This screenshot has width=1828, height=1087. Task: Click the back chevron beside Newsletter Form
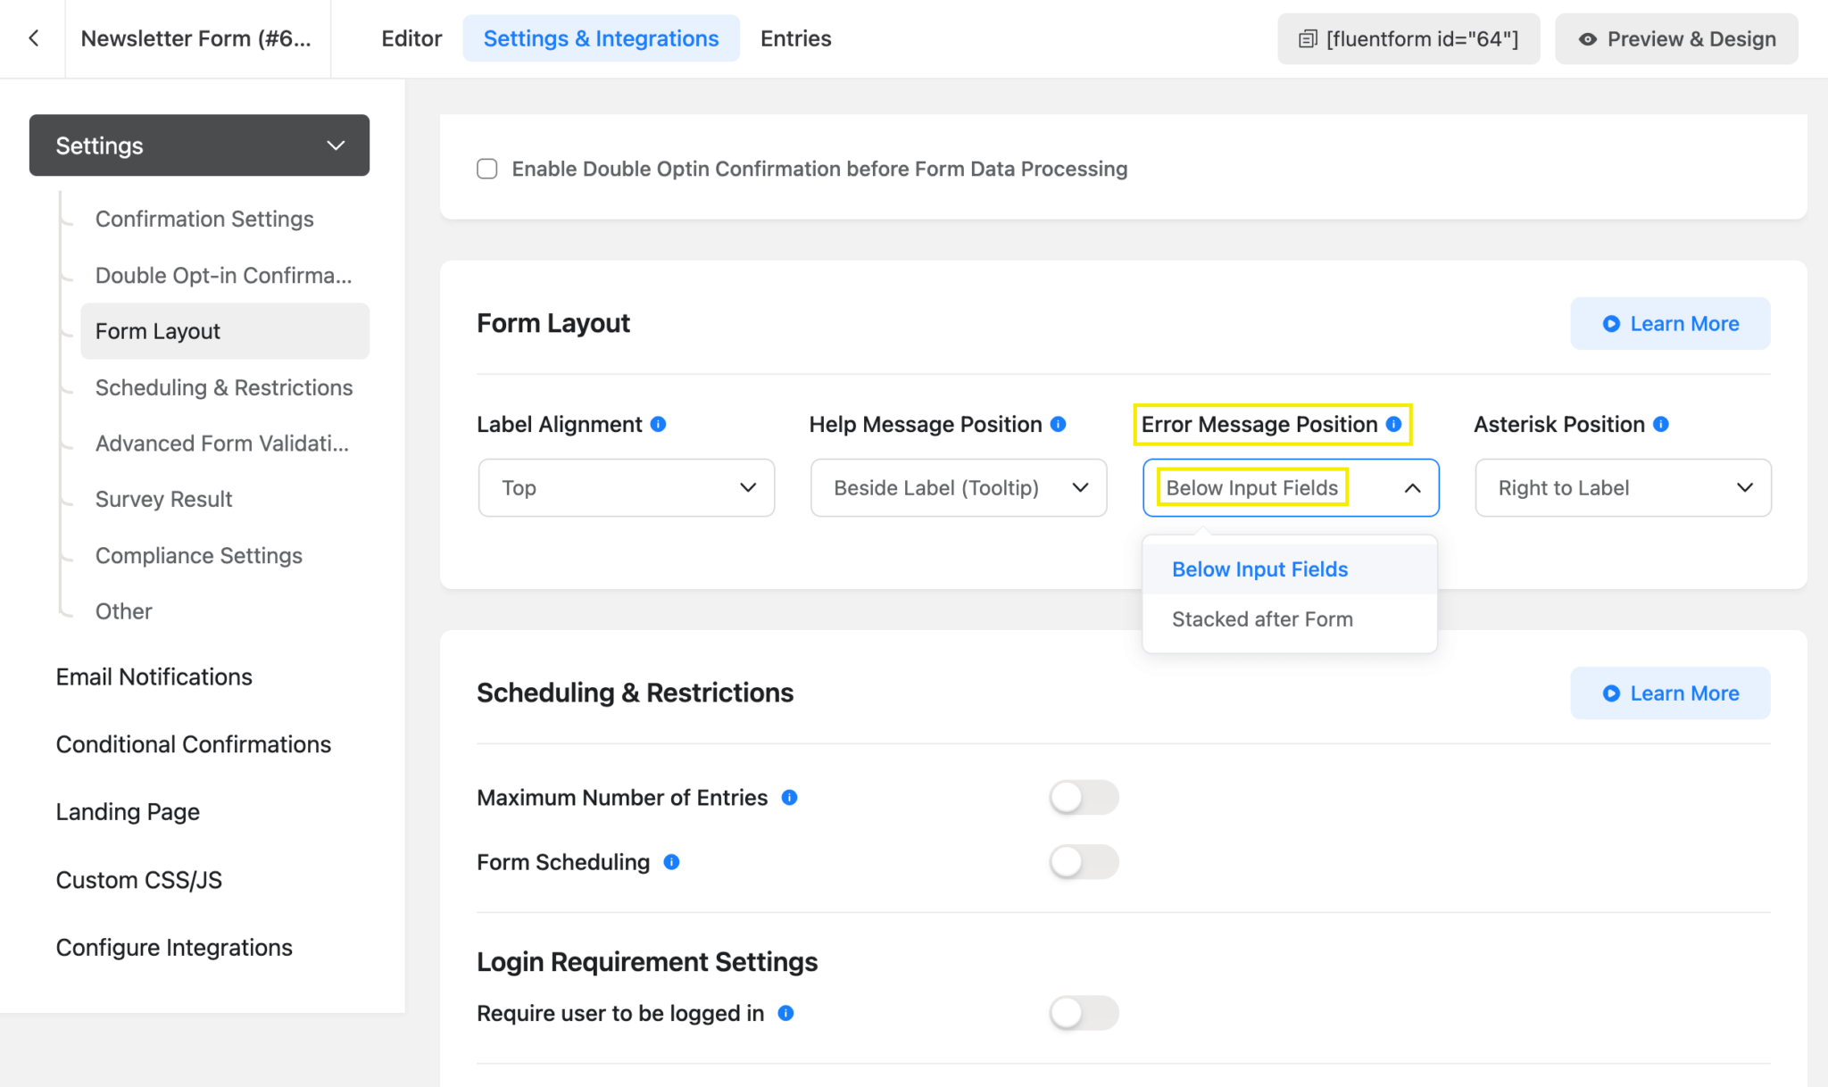[x=33, y=38]
